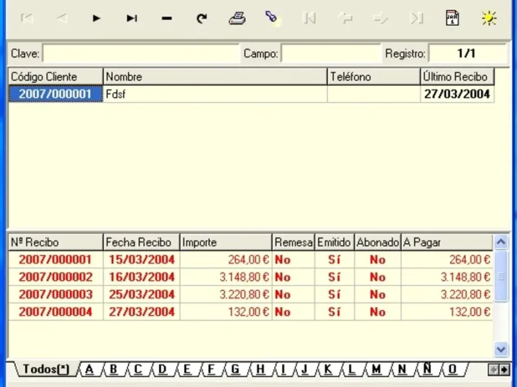Click into the Campo input field
Viewport: 517px width, 387px height.
point(330,54)
